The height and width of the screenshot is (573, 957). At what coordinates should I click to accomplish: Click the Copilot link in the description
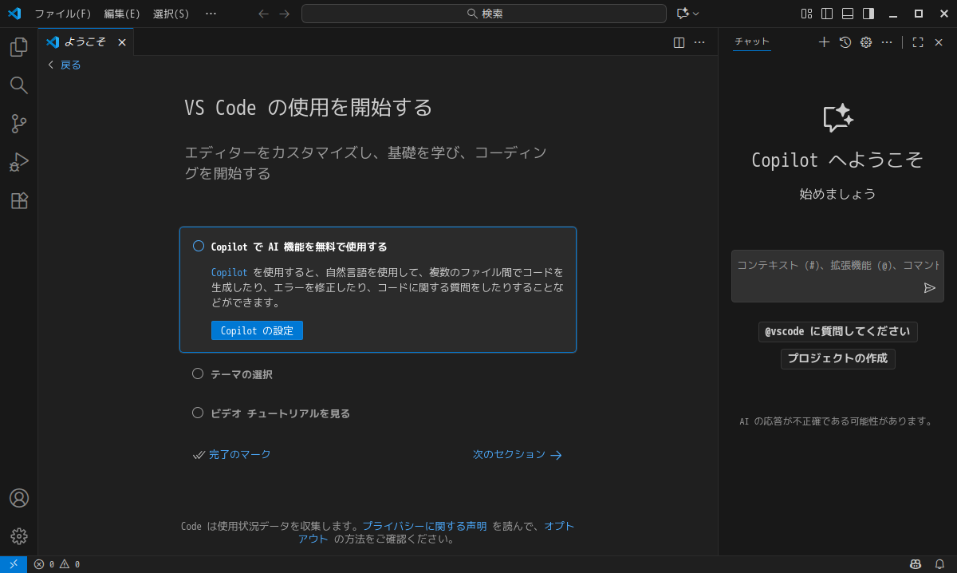(x=230, y=272)
